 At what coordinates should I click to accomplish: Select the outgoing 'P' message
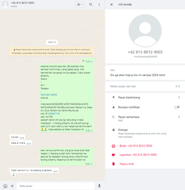[88, 61]
